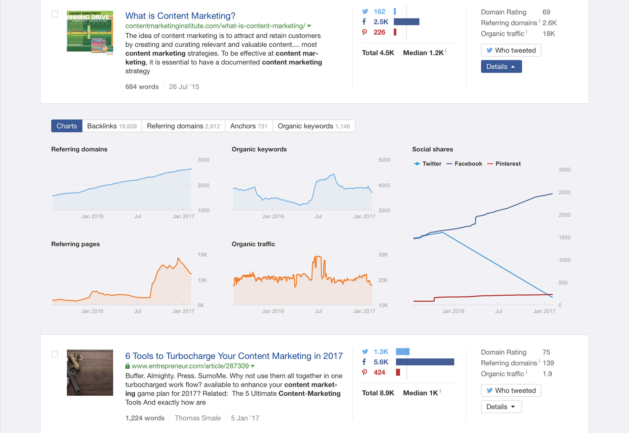
Task: Click the Twitter legend color marker
Action: pos(417,163)
